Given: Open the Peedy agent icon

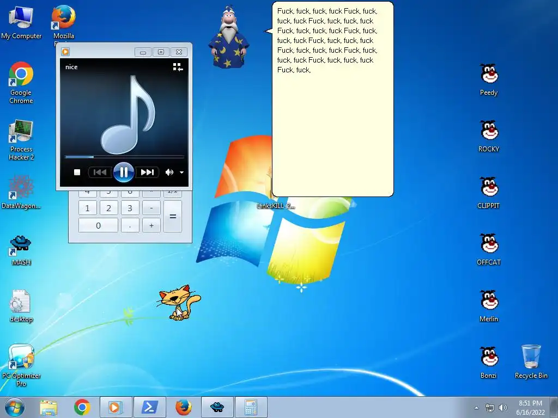Looking at the screenshot, I should click(489, 79).
